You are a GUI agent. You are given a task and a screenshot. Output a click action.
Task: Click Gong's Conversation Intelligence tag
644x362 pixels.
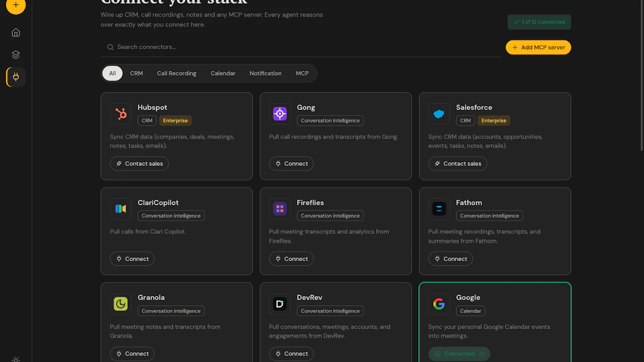point(330,121)
